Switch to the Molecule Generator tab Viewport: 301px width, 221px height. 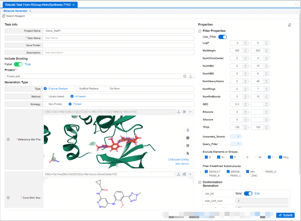15,10
